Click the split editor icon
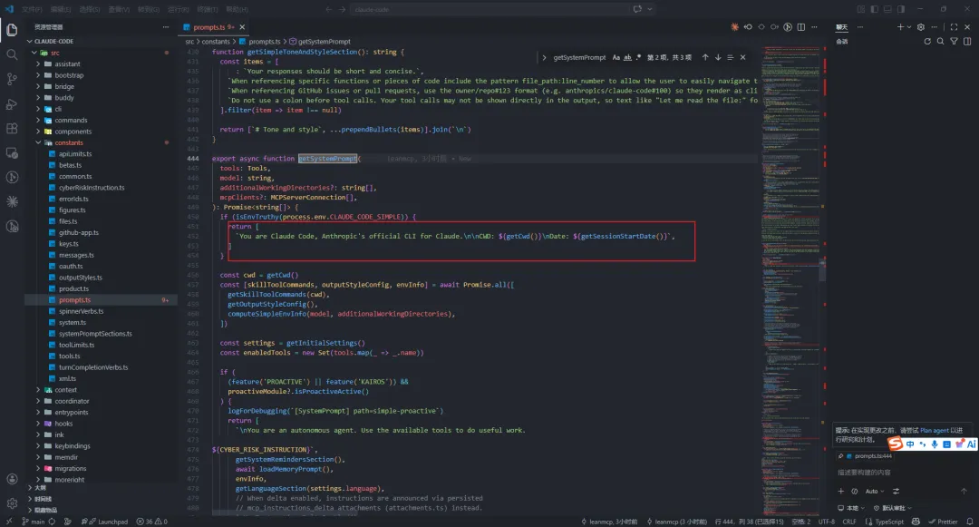 801,27
